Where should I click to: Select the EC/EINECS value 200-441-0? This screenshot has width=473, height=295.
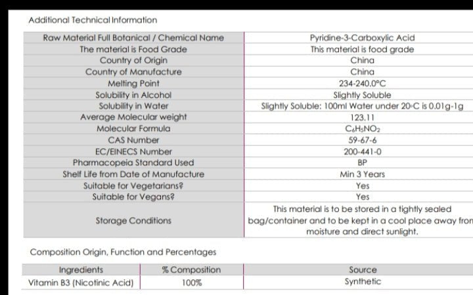[362, 151]
